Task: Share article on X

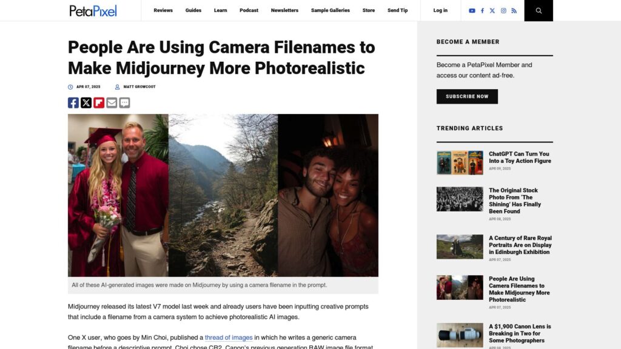Action: click(86, 103)
